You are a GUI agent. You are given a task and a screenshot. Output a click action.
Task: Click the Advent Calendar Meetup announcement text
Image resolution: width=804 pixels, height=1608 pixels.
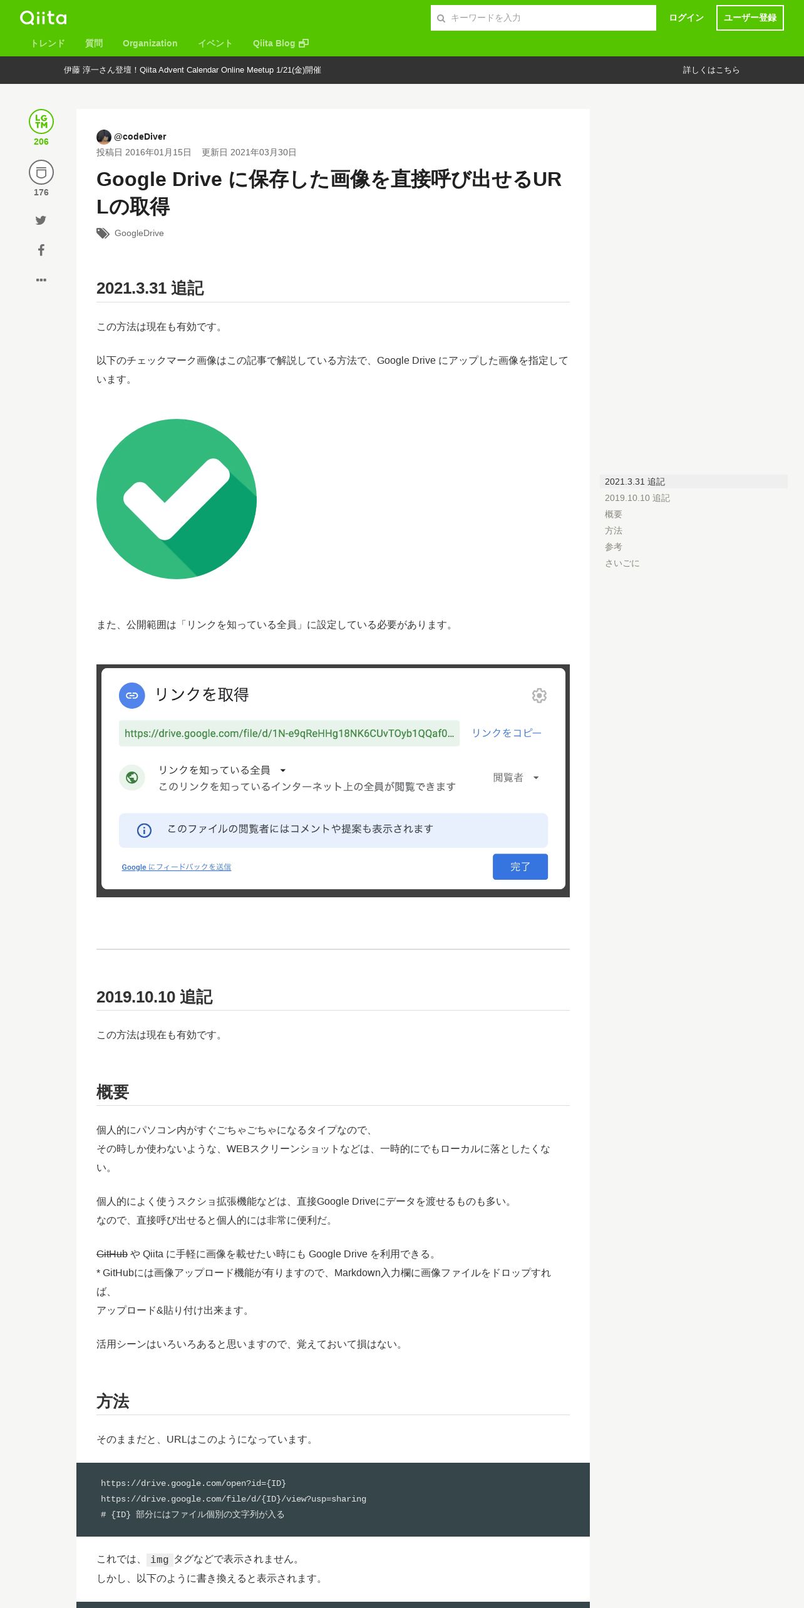192,70
